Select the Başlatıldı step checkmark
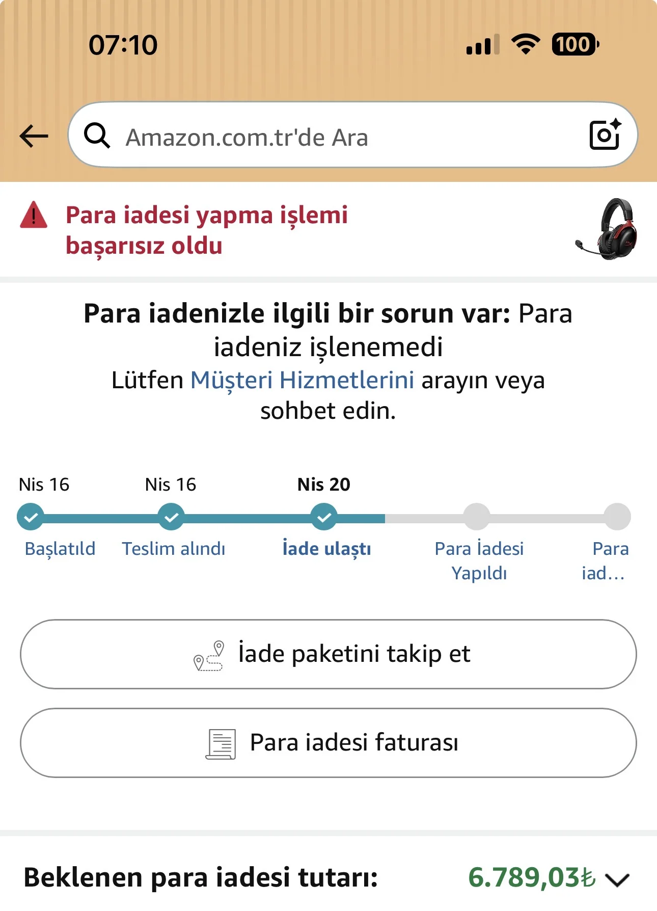Screen dimensions: 657x911 31,517
